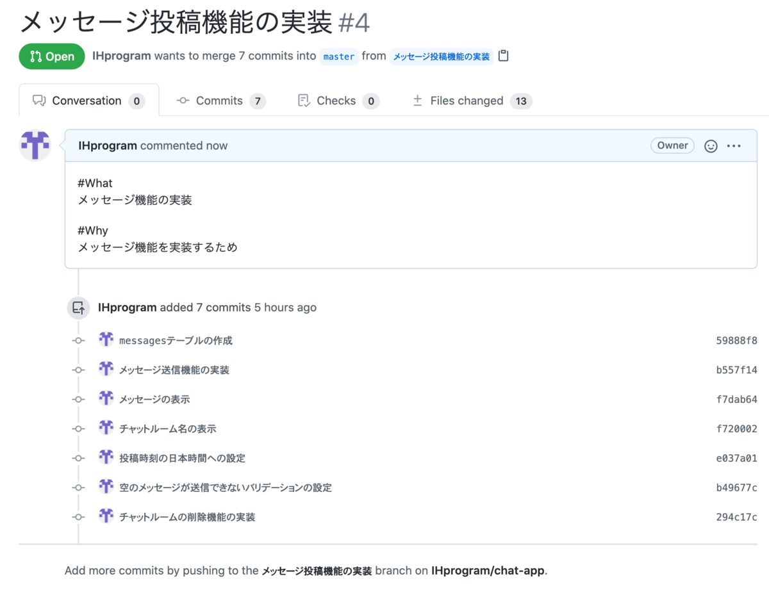Click commit hash e037a01
Image resolution: width=769 pixels, height=590 pixels.
pos(736,459)
